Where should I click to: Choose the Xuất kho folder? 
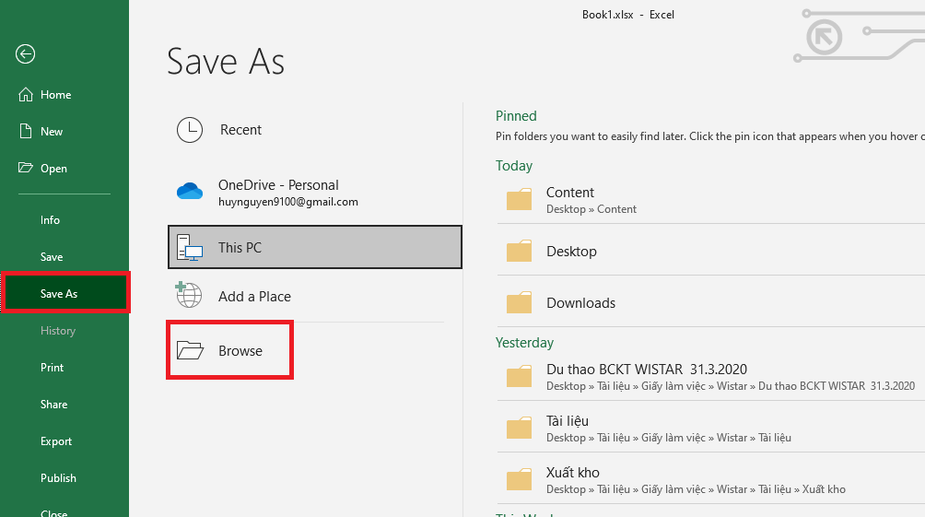pyautogui.click(x=573, y=479)
